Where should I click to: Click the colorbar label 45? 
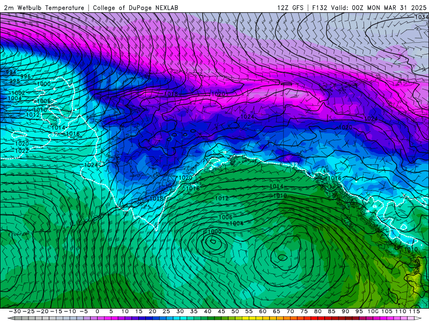[x=221, y=311]
